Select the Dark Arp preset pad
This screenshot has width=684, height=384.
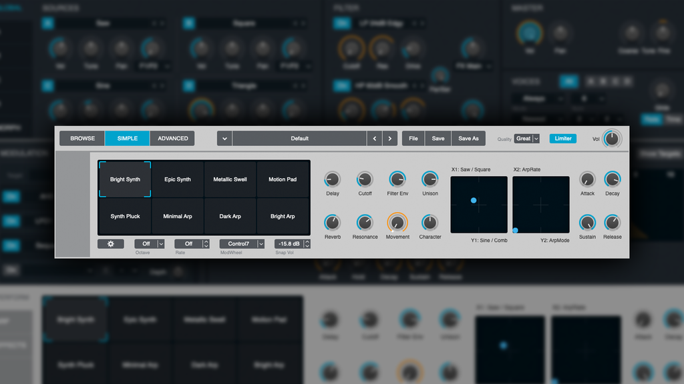[230, 216]
